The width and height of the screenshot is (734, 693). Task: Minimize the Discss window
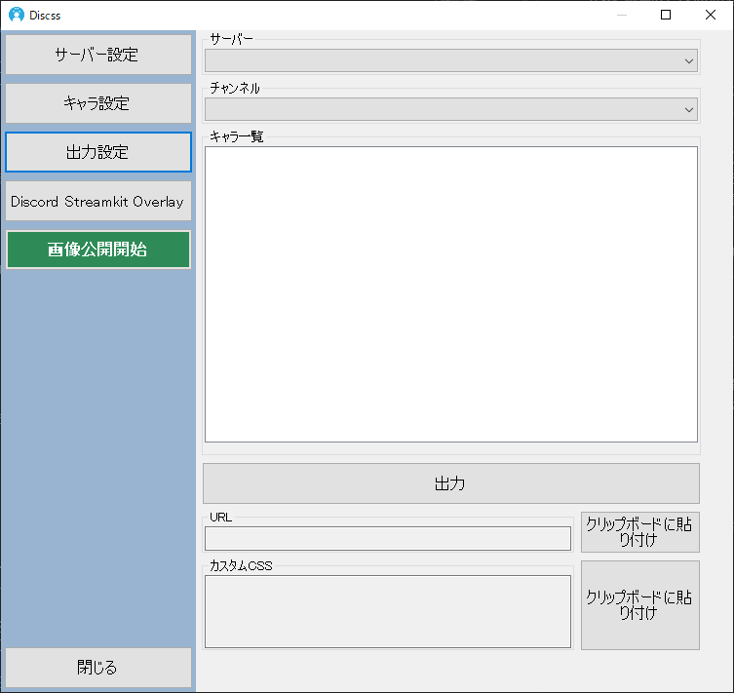point(622,15)
